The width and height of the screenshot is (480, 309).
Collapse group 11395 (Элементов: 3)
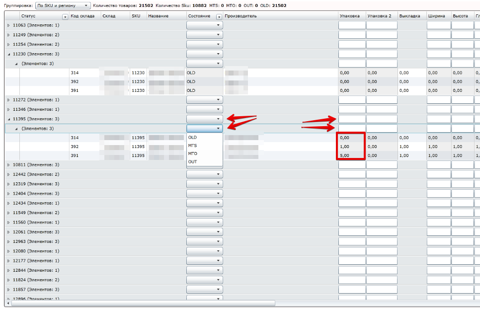coord(8,119)
